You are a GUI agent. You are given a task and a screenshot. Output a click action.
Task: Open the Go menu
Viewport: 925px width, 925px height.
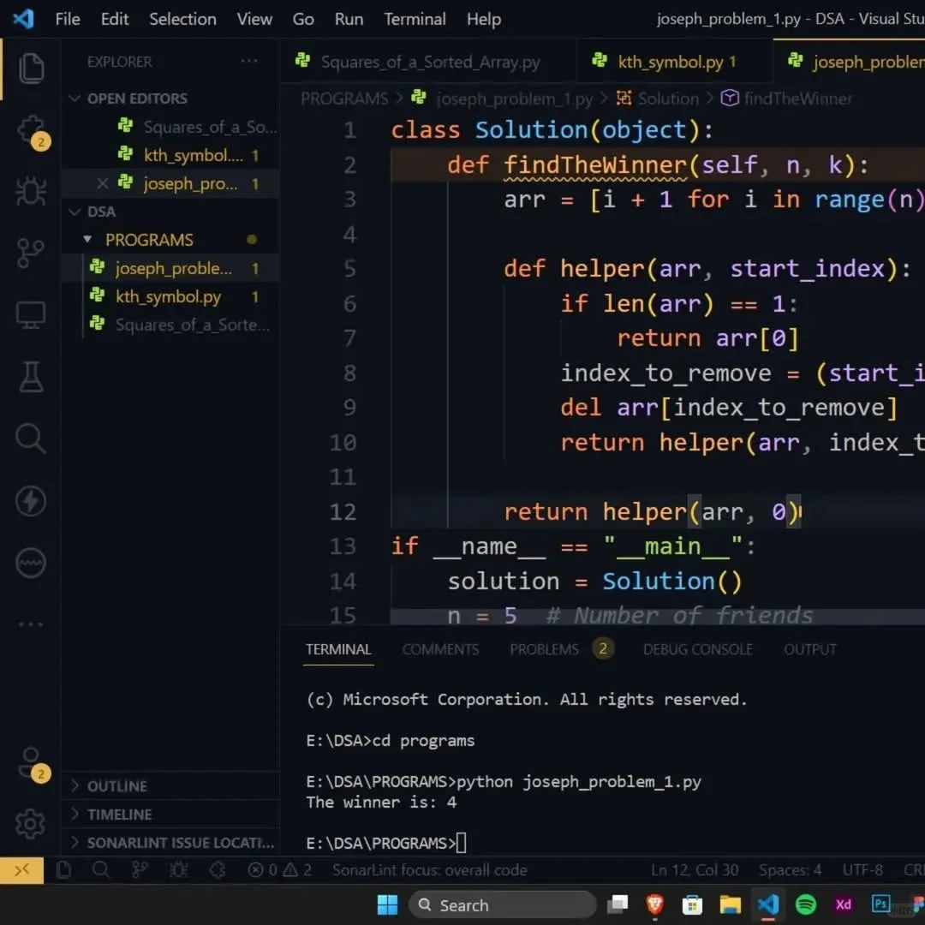click(303, 19)
